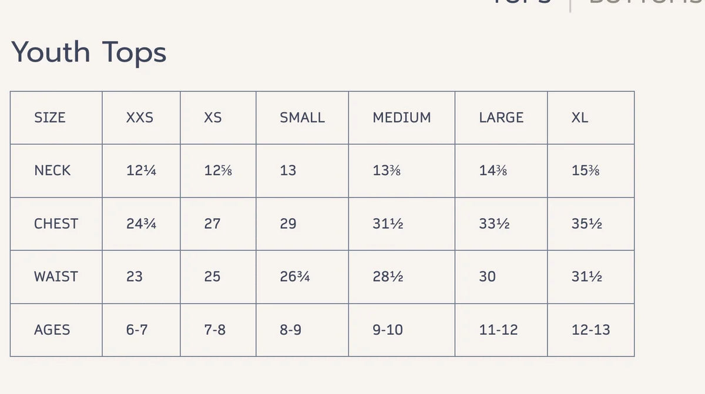This screenshot has height=394, width=705.
Task: Click the WAIST row label
Action: [56, 276]
